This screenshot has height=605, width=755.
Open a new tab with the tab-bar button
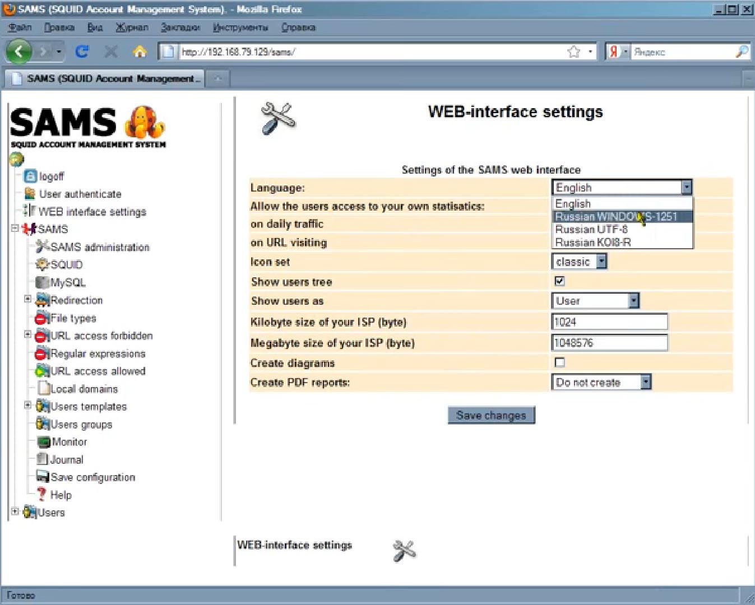[218, 79]
